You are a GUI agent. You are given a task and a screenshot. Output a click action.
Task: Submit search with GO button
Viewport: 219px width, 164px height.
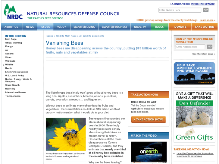pos(206,10)
